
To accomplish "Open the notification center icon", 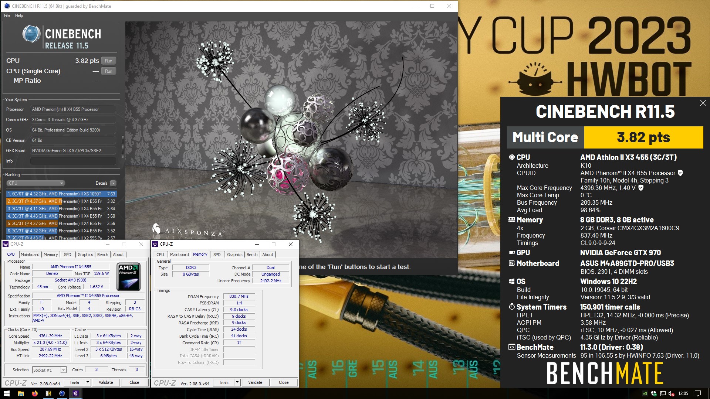I will [x=698, y=393].
